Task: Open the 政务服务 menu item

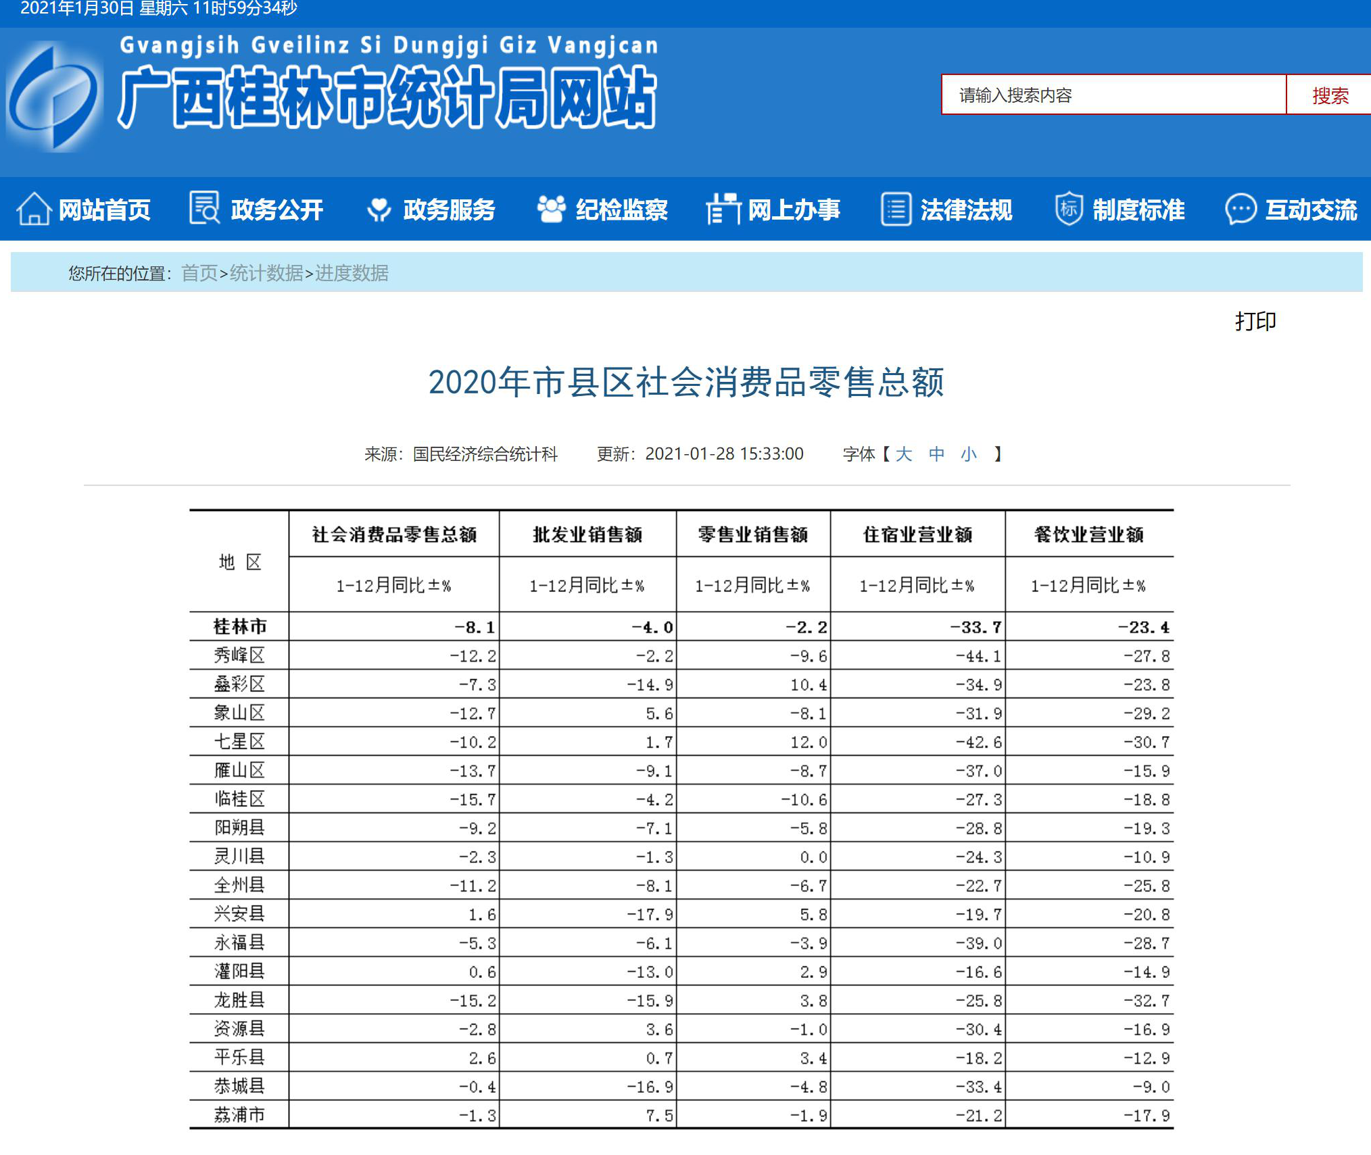Action: (449, 210)
